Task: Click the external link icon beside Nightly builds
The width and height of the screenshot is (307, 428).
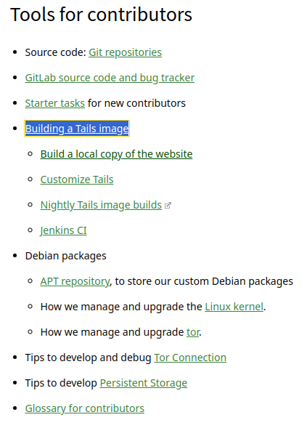Action: 168,205
